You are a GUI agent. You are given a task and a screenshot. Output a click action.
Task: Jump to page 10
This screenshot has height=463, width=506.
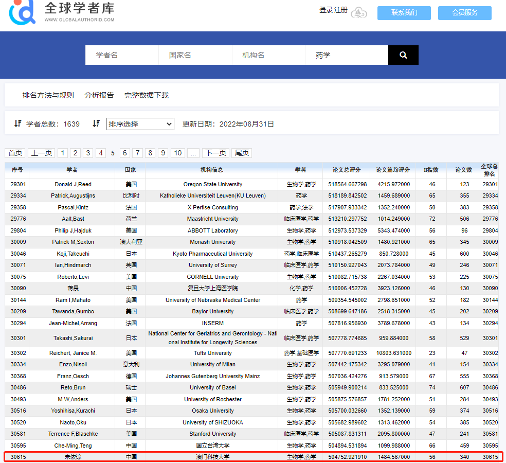point(178,153)
